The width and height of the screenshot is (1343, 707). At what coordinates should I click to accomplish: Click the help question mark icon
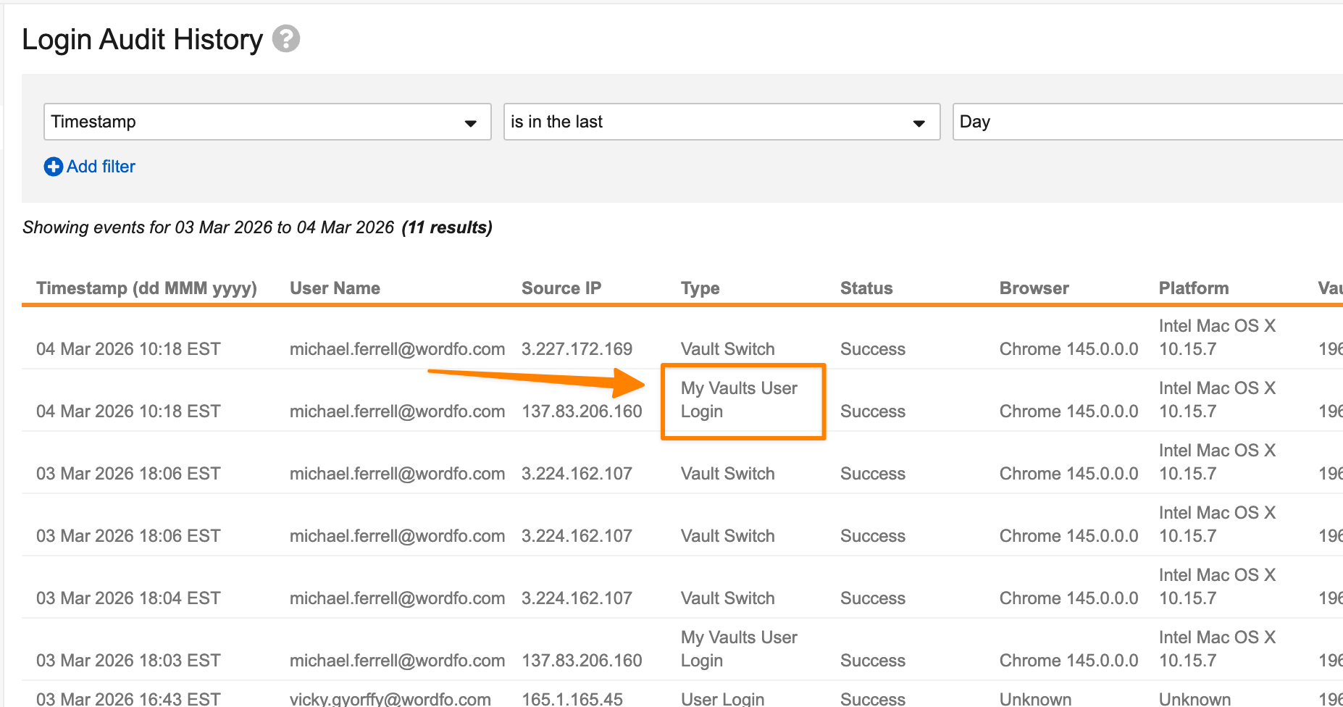point(286,39)
